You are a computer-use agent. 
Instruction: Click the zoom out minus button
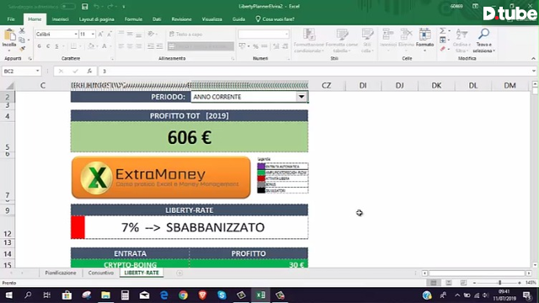(x=474, y=283)
